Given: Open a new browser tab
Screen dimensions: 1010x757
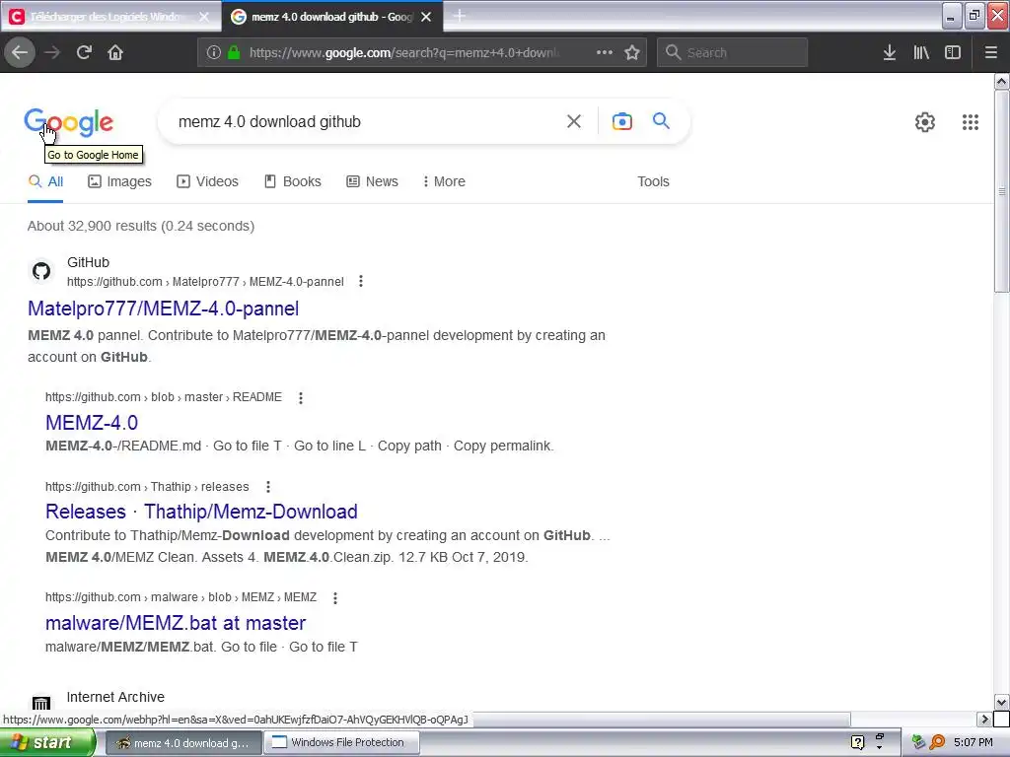Looking at the screenshot, I should click(460, 16).
